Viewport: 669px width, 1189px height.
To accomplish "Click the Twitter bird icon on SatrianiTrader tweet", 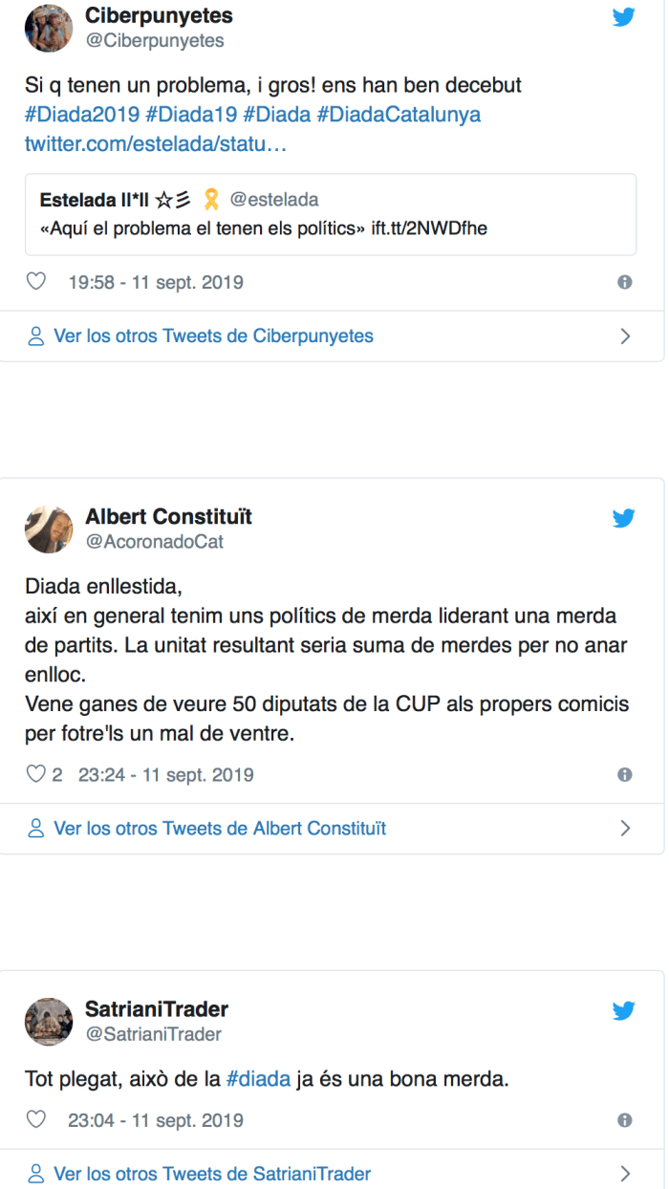I will pos(624,1010).
